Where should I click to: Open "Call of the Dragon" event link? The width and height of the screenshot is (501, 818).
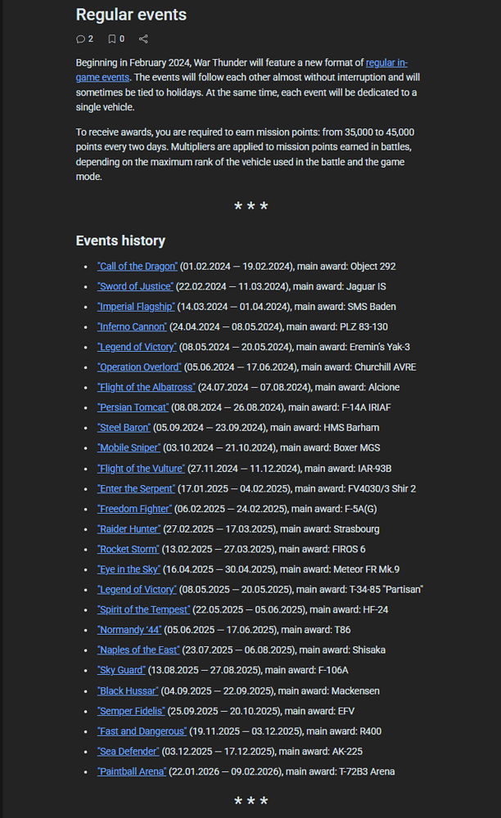[137, 267]
